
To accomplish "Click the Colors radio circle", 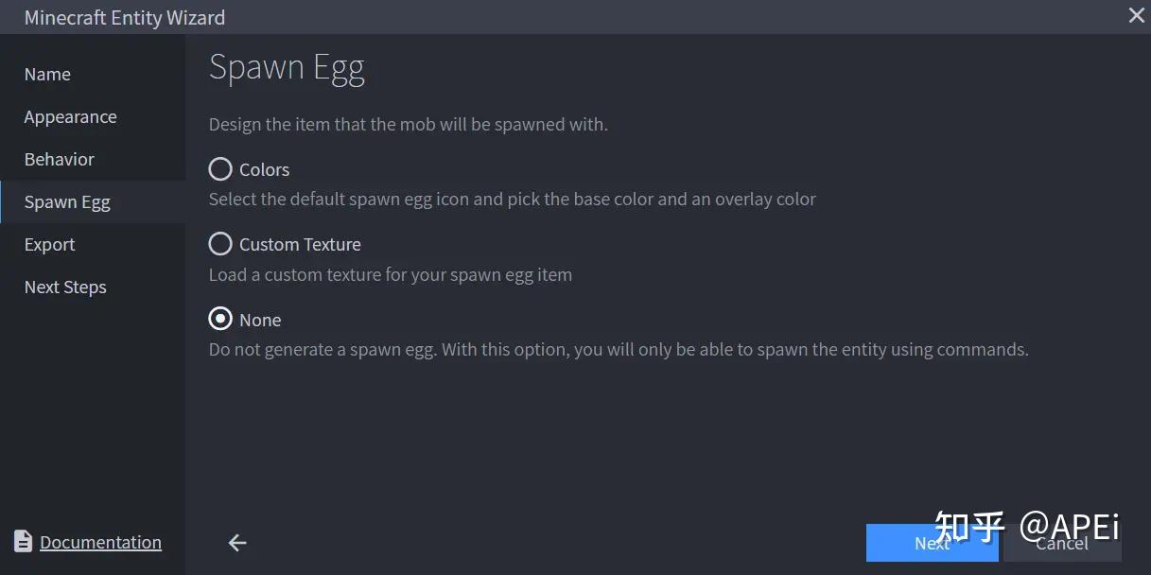I will [219, 168].
